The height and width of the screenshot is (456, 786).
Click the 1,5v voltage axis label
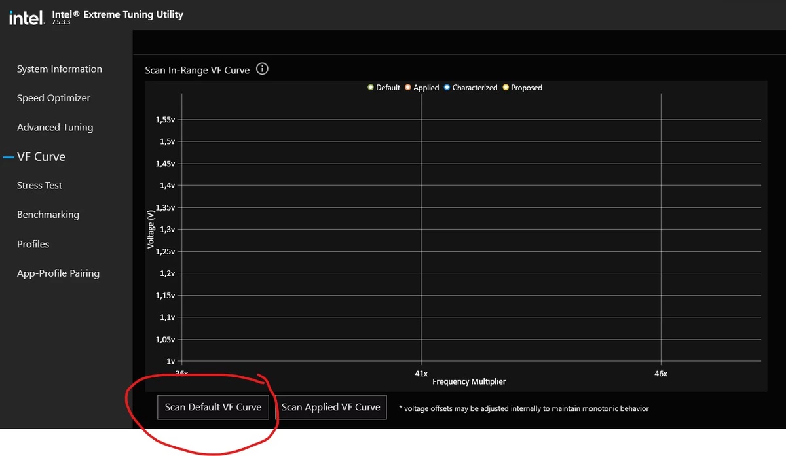point(167,142)
